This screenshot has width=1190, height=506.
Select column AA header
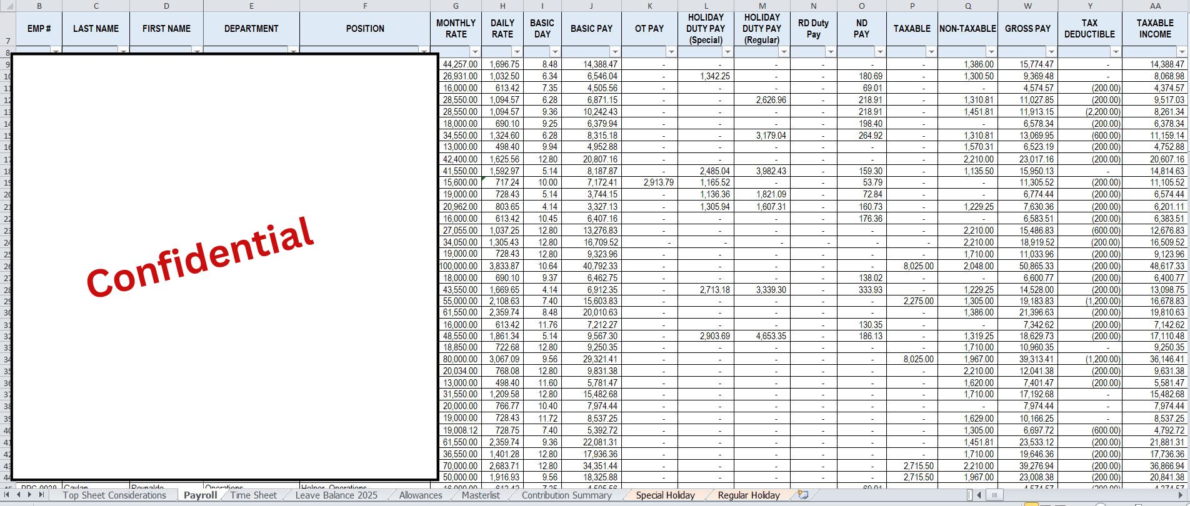tap(1155, 6)
